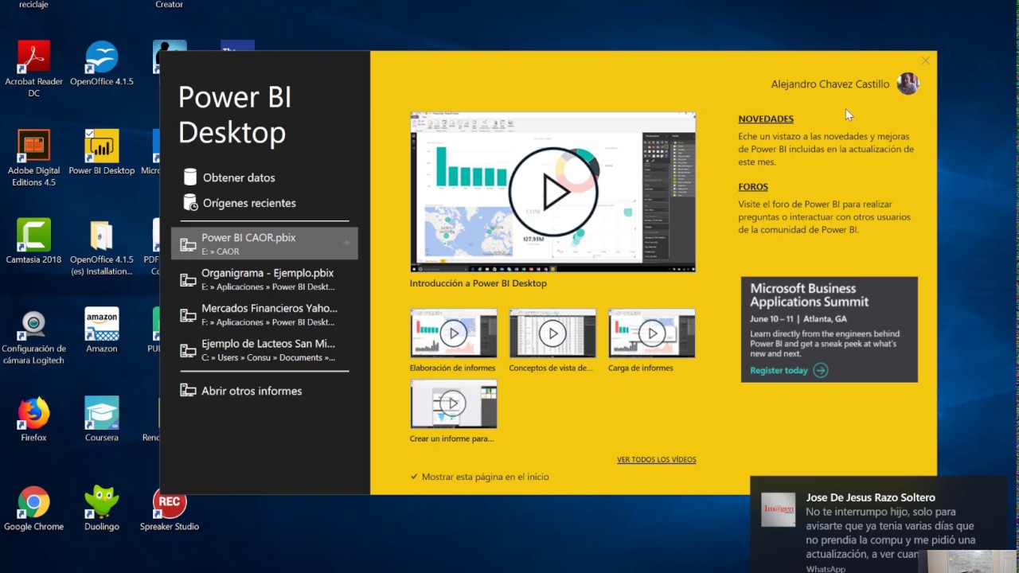
Task: Play the Carga de informes video
Action: point(651,333)
